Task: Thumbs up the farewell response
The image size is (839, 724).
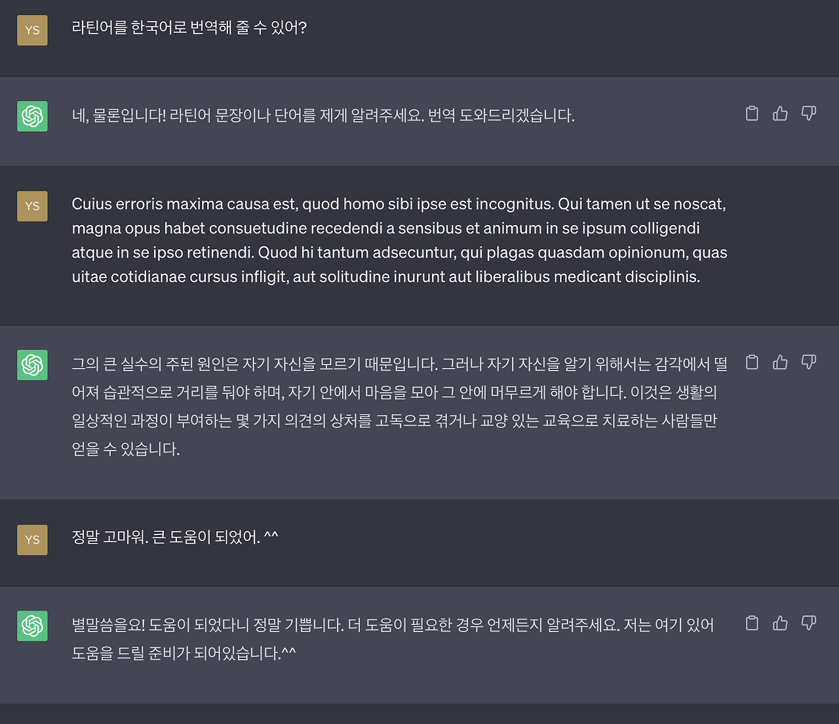Action: [779, 624]
